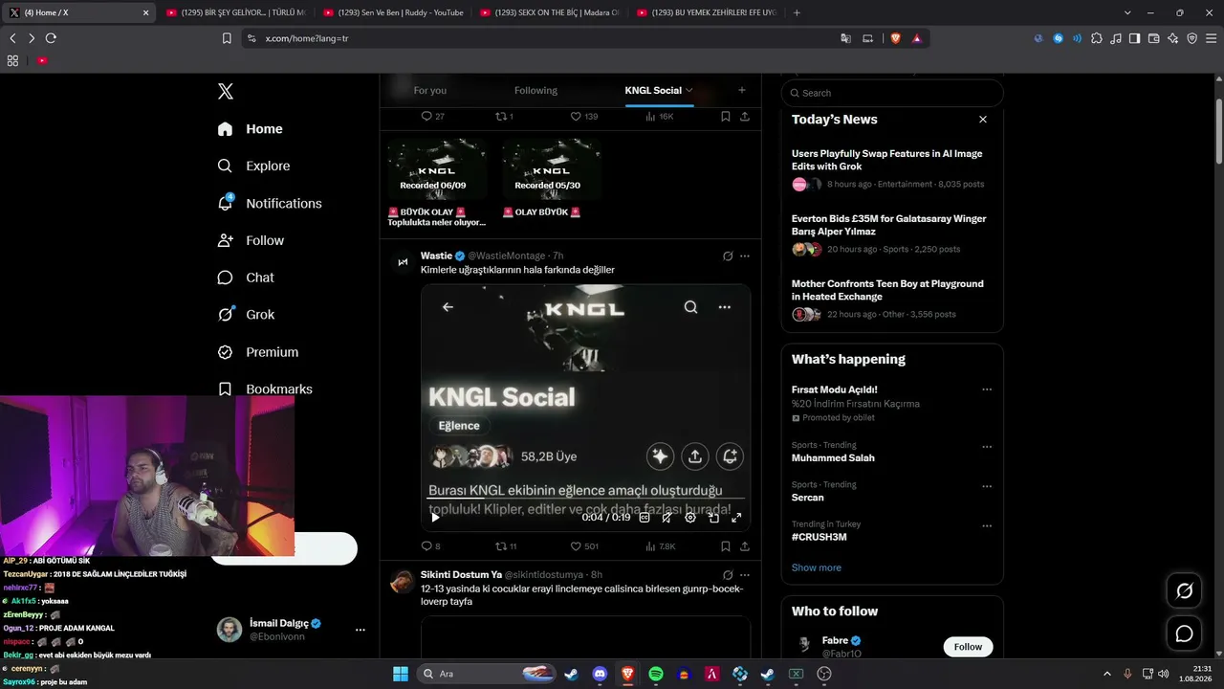Unmute the video in Wastie's post
The width and height of the screenshot is (1224, 689).
(x=667, y=518)
